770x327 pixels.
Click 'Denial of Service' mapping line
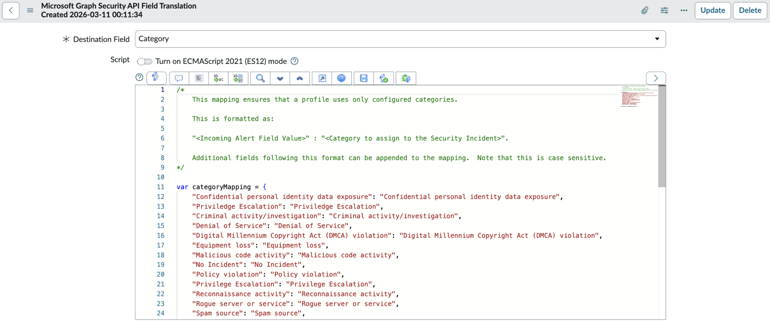tap(272, 226)
